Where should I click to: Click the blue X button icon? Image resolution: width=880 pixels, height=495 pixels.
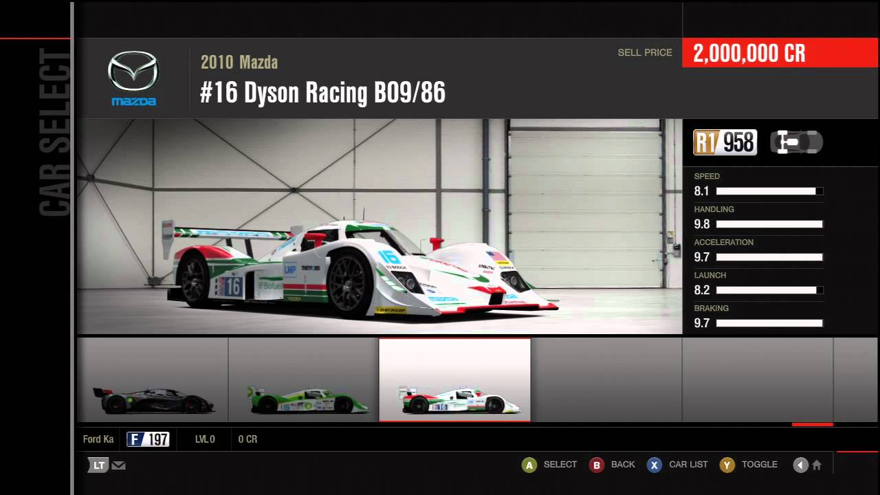[654, 465]
